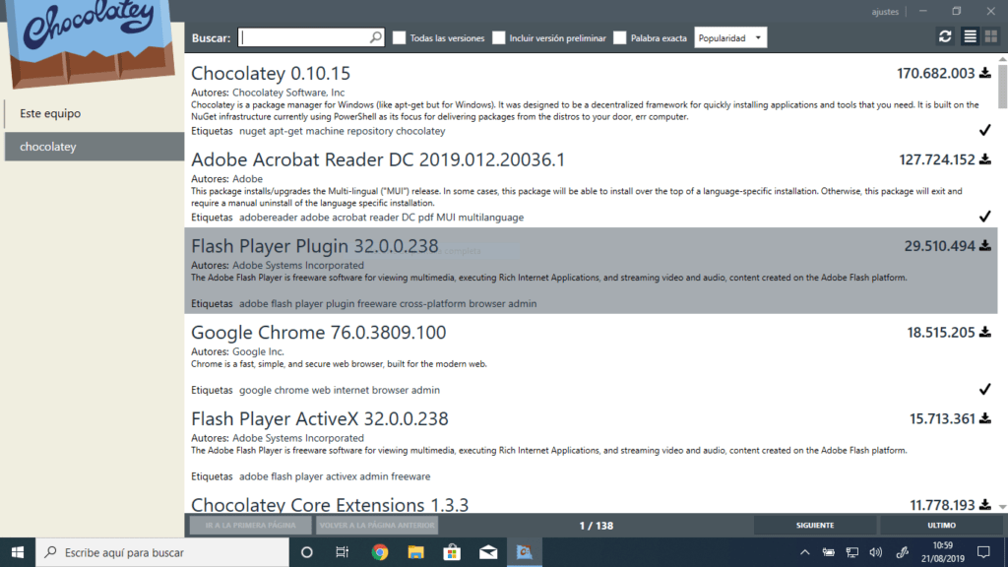Click the Chocolatey logo
1008x567 pixels.
coord(92,41)
